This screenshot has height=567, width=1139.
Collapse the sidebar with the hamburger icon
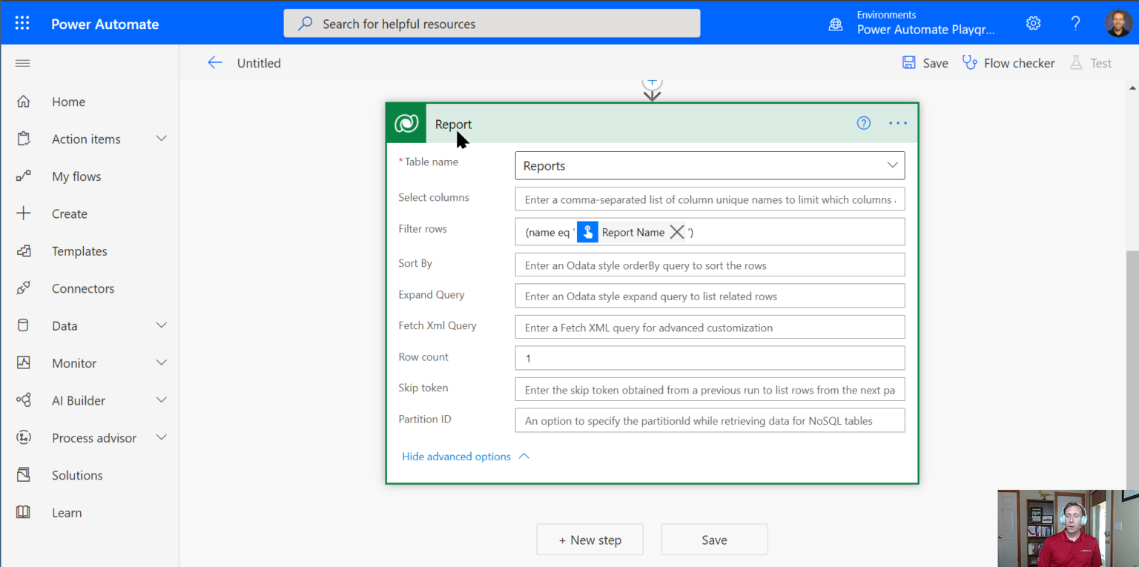[22, 63]
